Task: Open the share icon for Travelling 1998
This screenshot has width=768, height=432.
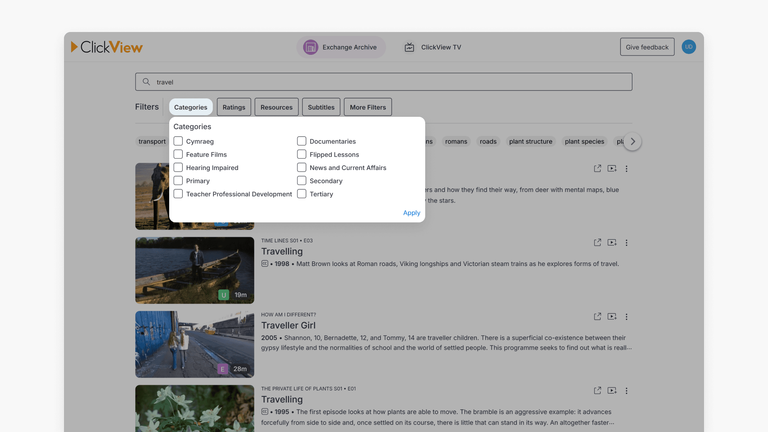Action: (x=597, y=242)
